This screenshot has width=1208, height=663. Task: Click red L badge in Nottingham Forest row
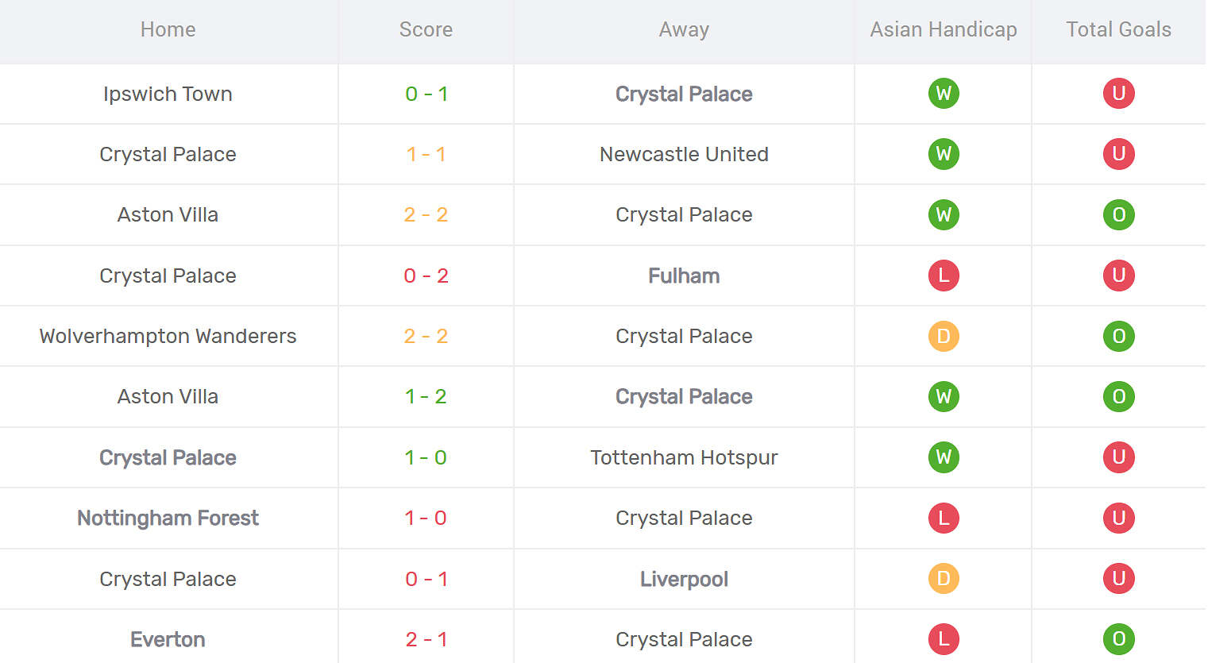(x=944, y=518)
